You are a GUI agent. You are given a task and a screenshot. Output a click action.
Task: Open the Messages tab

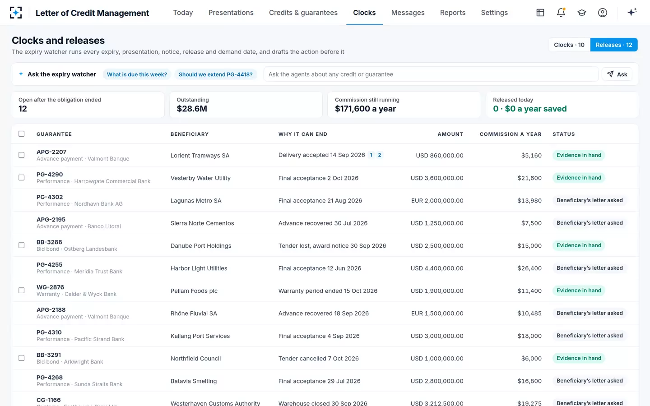408,13
